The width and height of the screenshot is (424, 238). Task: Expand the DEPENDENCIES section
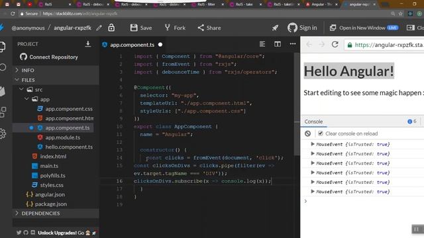(56, 214)
